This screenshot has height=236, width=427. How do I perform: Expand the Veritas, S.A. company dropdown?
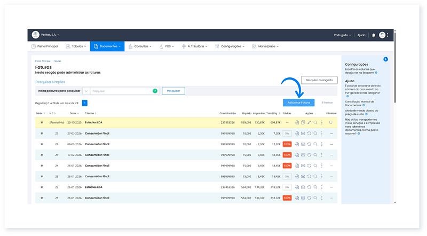coord(50,35)
